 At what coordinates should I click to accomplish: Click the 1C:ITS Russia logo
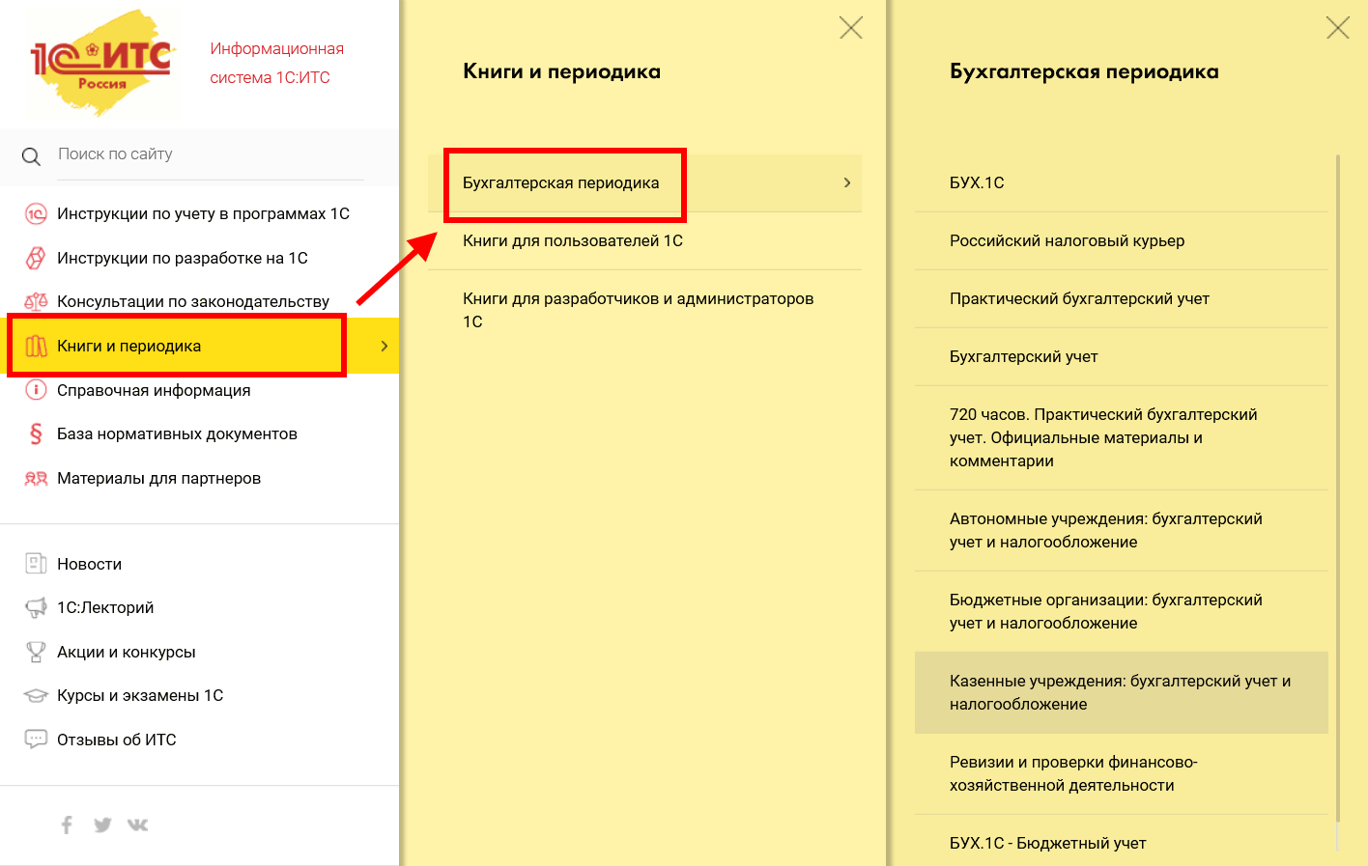[101, 63]
